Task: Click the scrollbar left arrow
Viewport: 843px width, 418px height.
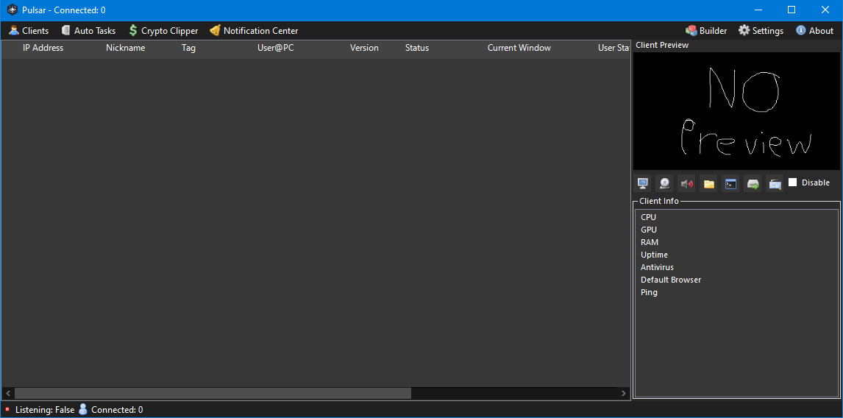Action: [7, 393]
